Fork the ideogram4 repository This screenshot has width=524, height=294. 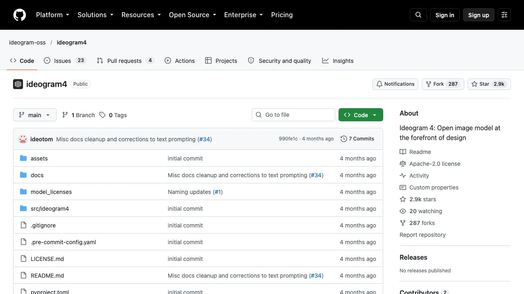(443, 84)
